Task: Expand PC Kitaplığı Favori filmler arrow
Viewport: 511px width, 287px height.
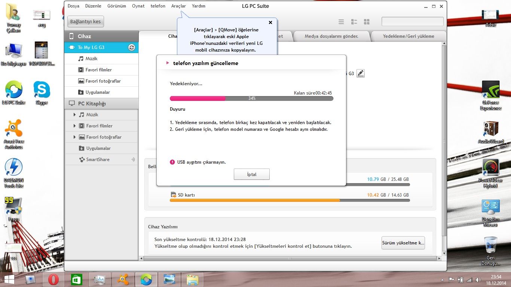Action: (x=75, y=126)
